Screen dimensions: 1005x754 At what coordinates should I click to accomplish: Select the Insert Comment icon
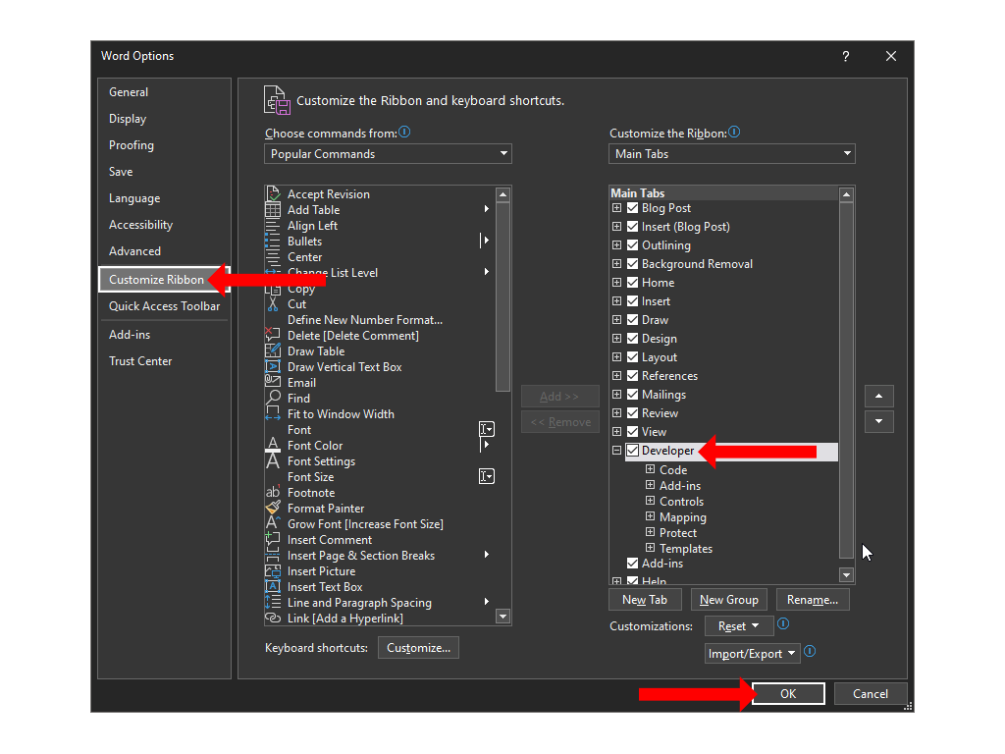pyautogui.click(x=273, y=539)
